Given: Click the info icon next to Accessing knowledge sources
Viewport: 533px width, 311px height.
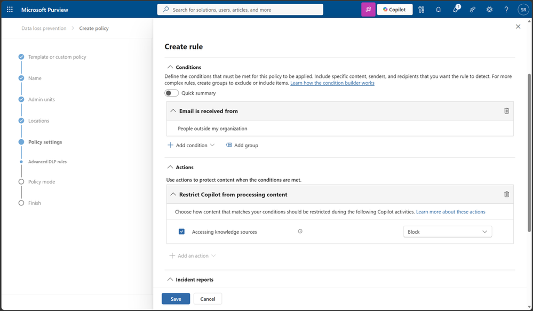Looking at the screenshot, I should 300,231.
